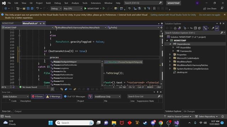Dismiss the Unity project warning bar

click(x=225, y=15)
